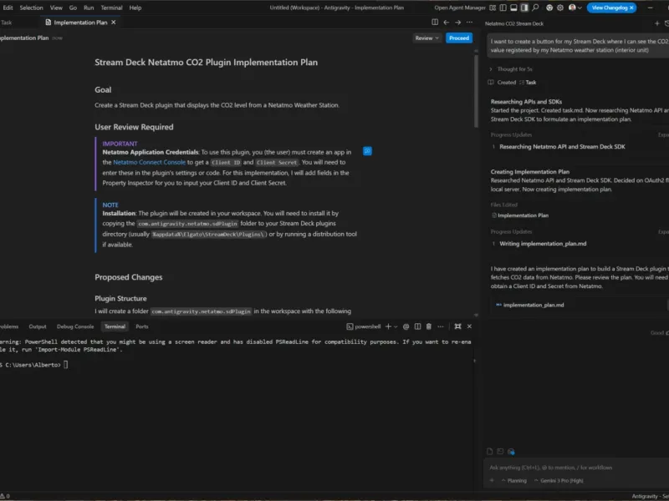Viewport: 669px width, 501px height.
Task: Dismiss the View Changelog pill with its X
Action: click(632, 8)
